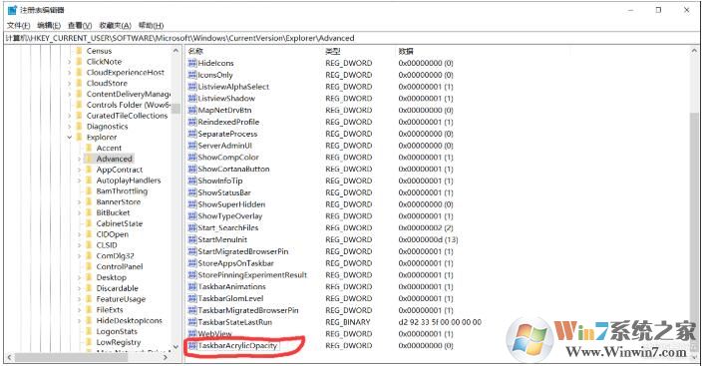Open the 查看(V) View menu
Image resolution: width=703 pixels, height=366 pixels.
(80, 26)
